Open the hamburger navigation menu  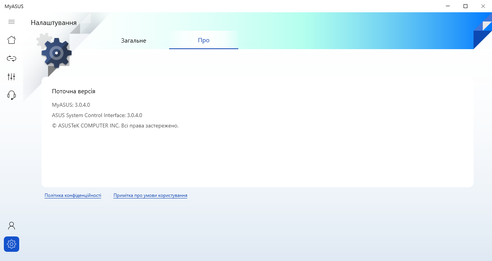[x=12, y=22]
